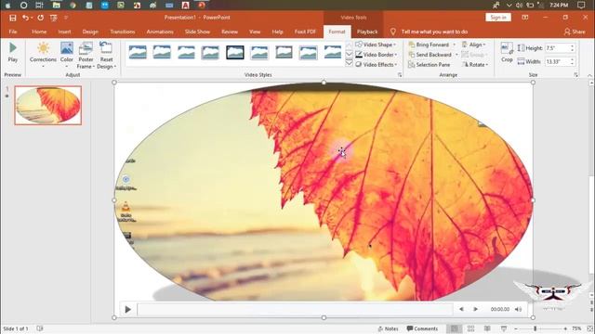The image size is (595, 334).
Task: Open the Send Backward dropdown arrow
Action: [x=456, y=55]
